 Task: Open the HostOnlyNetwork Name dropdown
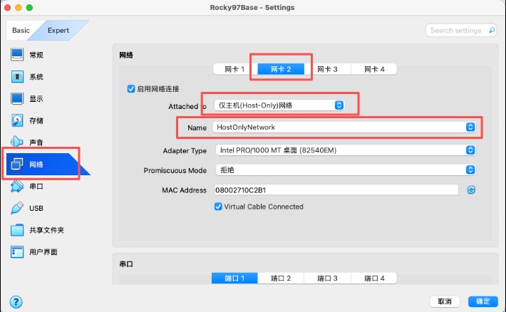pyautogui.click(x=344, y=127)
